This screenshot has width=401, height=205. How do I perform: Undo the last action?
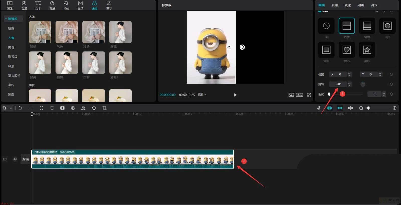click(21, 108)
